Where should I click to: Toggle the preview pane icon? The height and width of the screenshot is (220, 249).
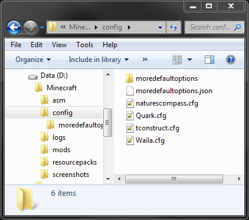coord(209,60)
